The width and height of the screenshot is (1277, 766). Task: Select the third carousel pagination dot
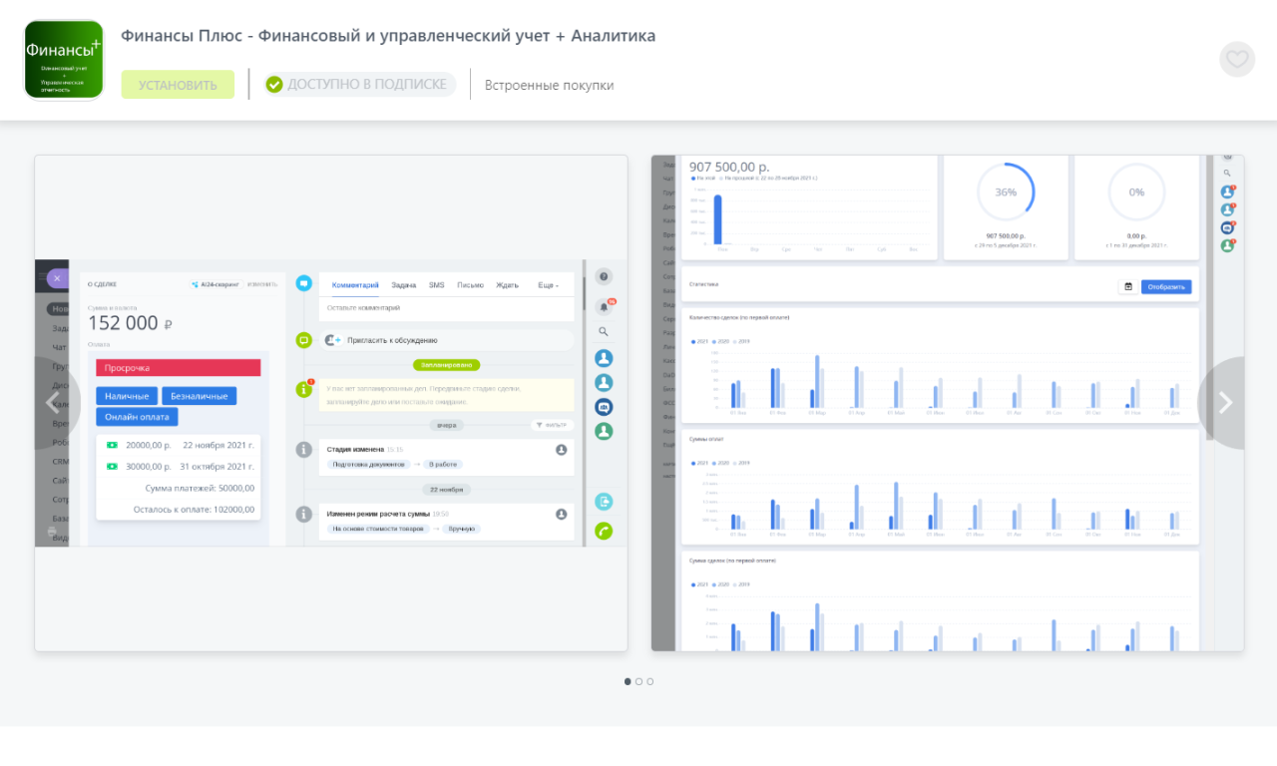649,681
